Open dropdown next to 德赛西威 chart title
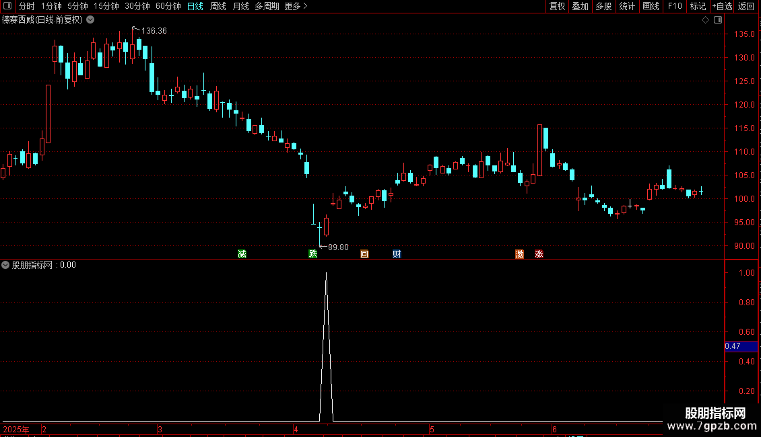The width and height of the screenshot is (761, 437). pos(90,20)
